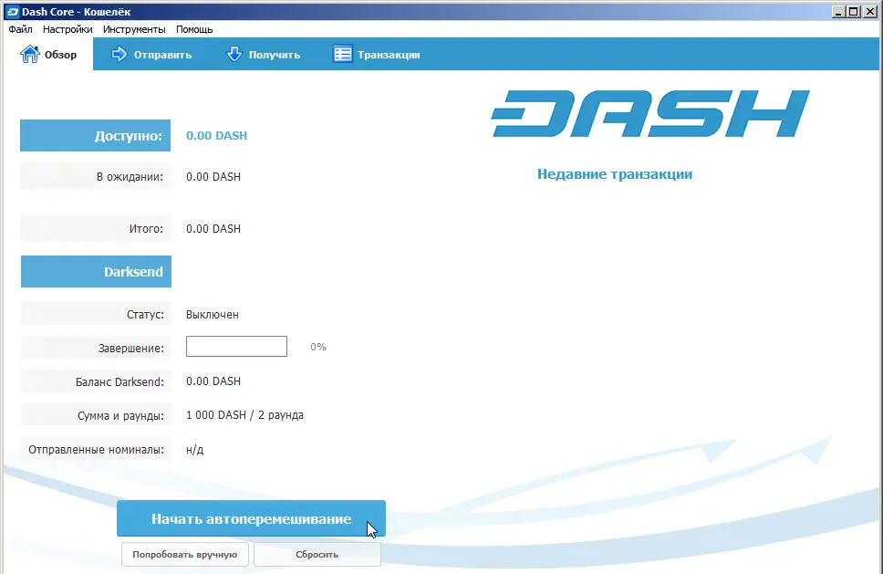Viewport: 883px width, 574px height.
Task: Click the Итого balance value
Action: point(213,228)
